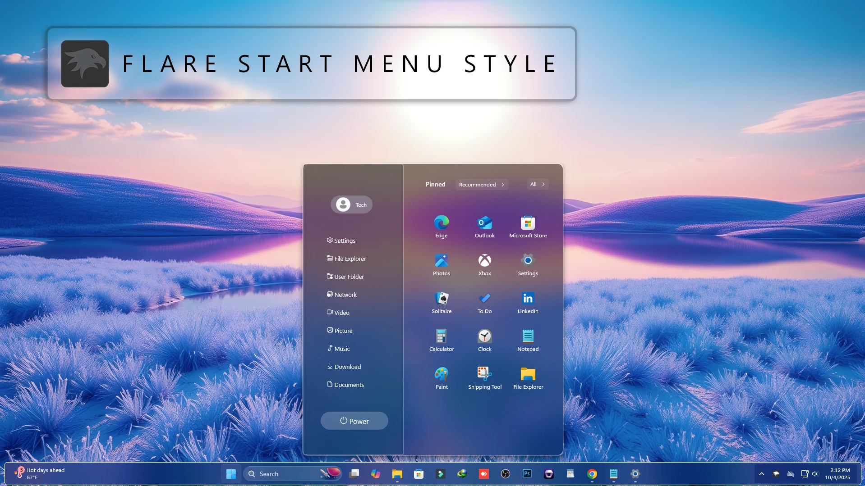Screen dimensions: 865x486
Task: Open the Tech user profile button
Action: click(x=351, y=205)
